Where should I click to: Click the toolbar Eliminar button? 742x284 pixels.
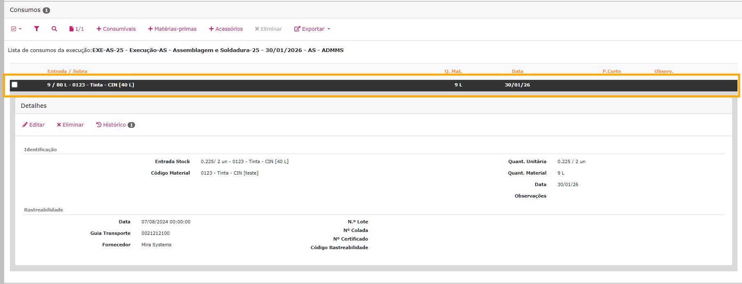point(268,29)
